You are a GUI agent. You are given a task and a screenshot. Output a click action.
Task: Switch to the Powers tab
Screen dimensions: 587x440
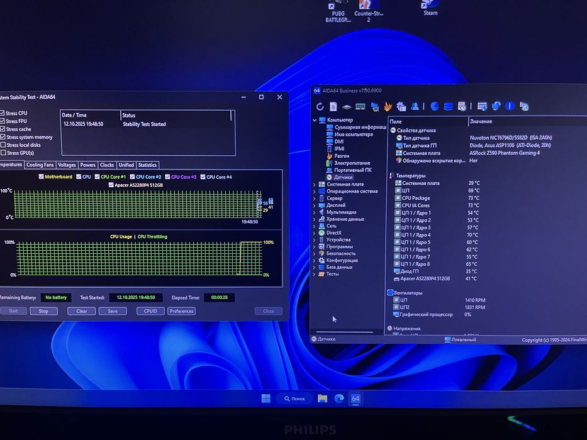click(x=88, y=165)
